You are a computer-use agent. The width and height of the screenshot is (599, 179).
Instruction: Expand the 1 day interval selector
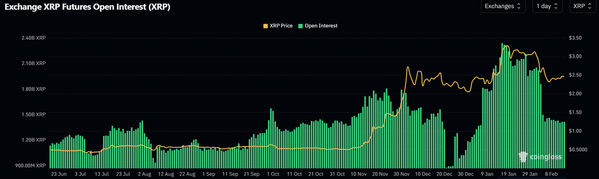point(547,6)
